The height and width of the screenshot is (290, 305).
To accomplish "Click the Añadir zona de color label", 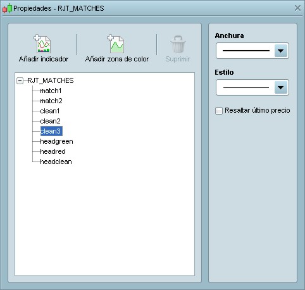I will (117, 59).
